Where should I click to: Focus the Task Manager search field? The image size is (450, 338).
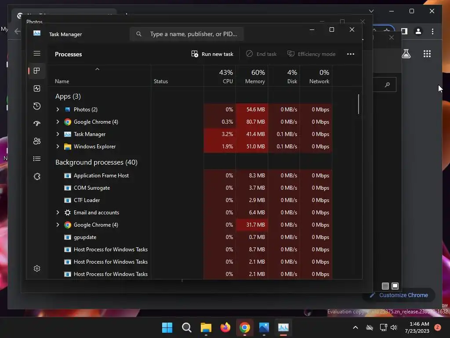point(186,34)
